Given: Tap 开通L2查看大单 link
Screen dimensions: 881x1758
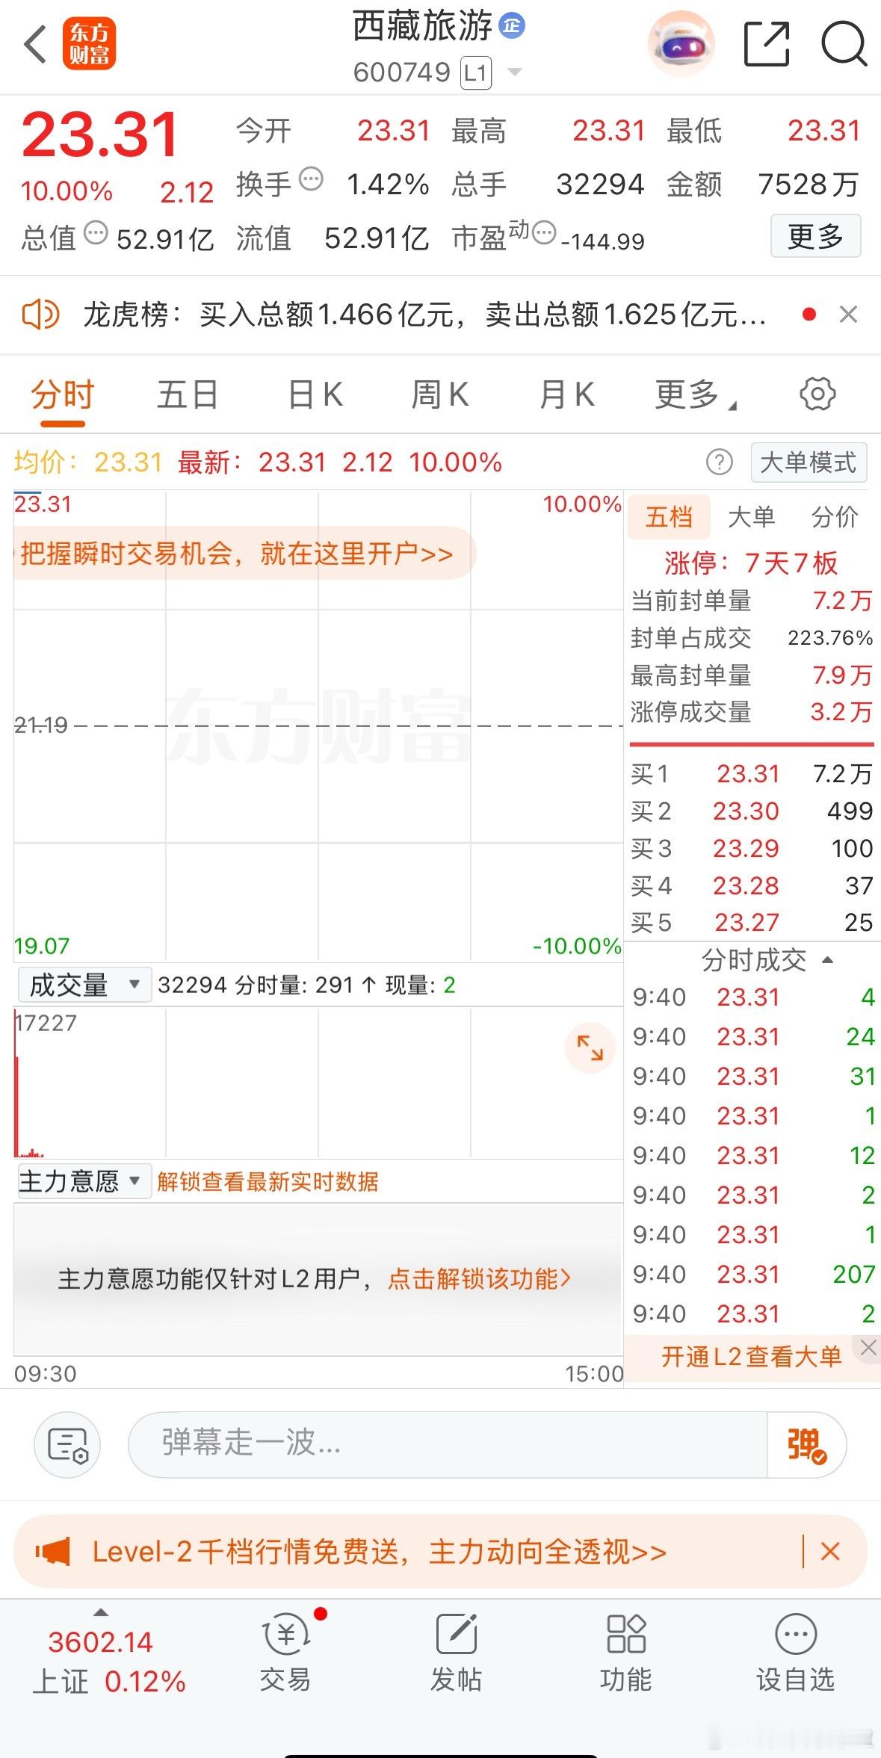Looking at the screenshot, I should [752, 1357].
